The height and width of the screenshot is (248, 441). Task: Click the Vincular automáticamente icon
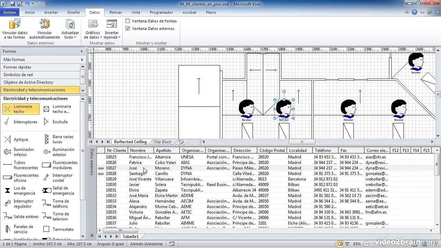[44, 24]
